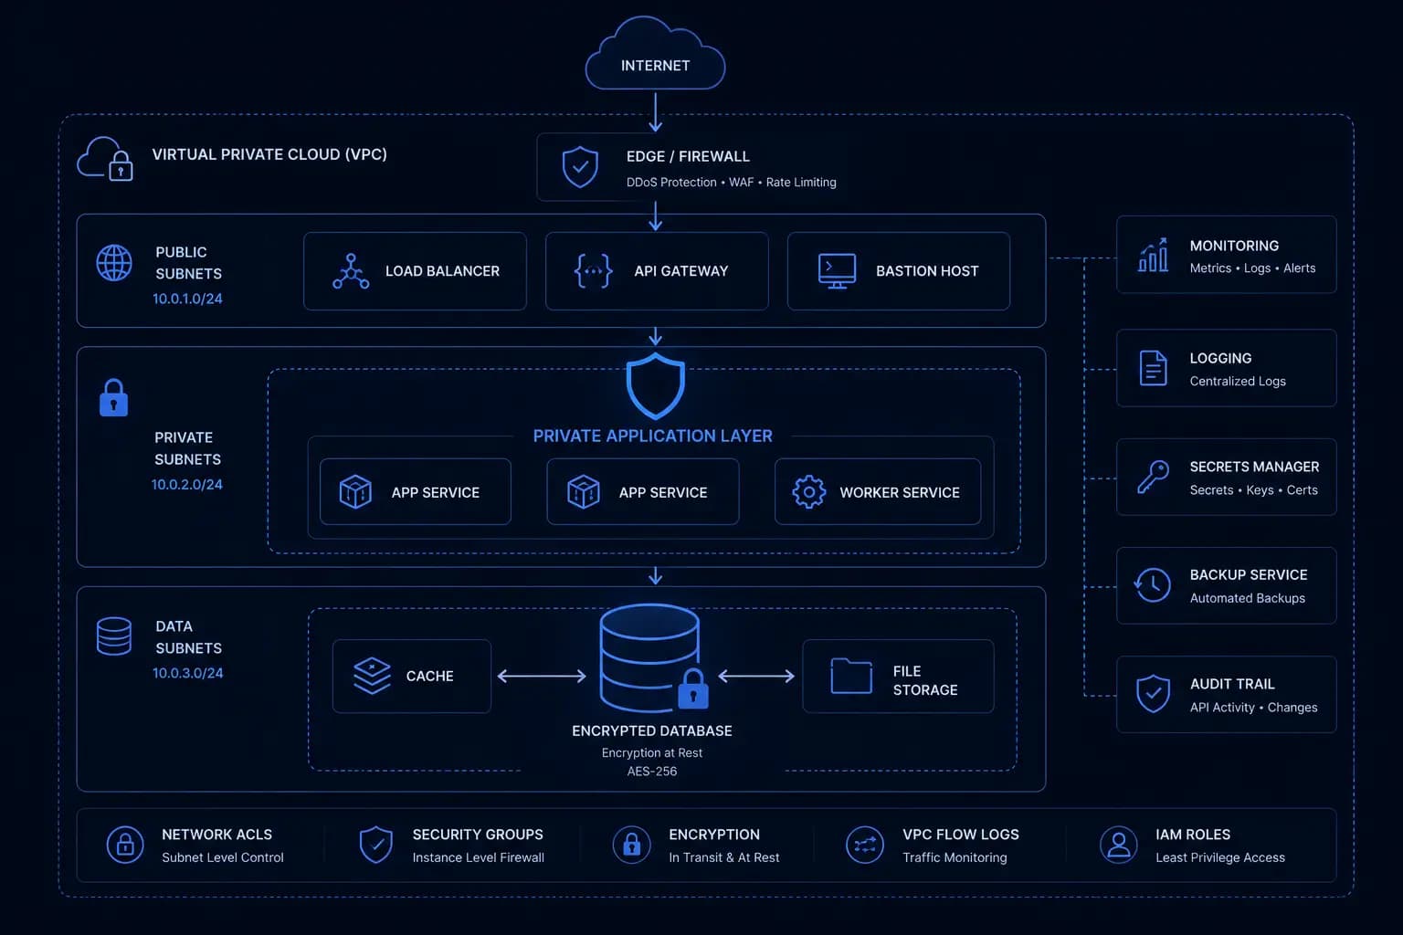The image size is (1403, 935).
Task: Select the API Gateway box
Action: 657,271
